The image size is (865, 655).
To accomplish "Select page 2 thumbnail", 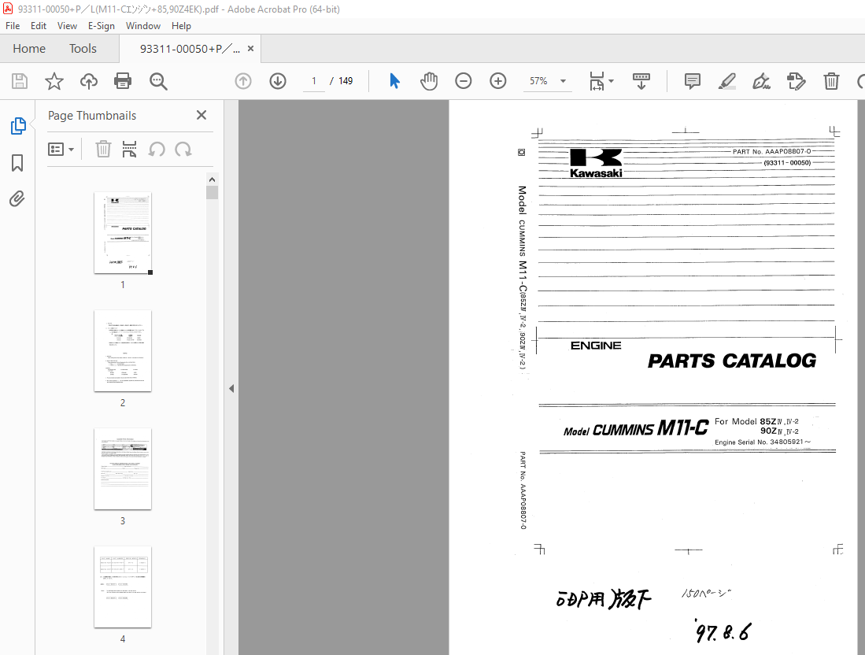I will 123,351.
